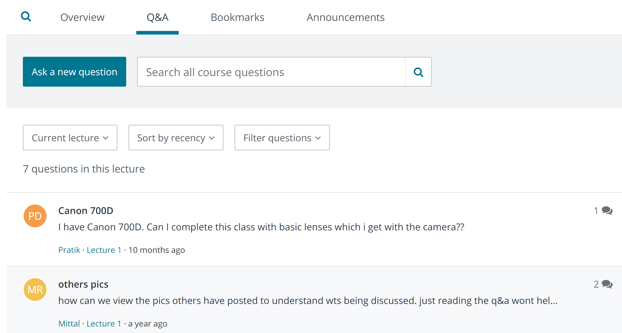The height and width of the screenshot is (333, 622).
Task: Click the PD user avatar
Action: 35,216
